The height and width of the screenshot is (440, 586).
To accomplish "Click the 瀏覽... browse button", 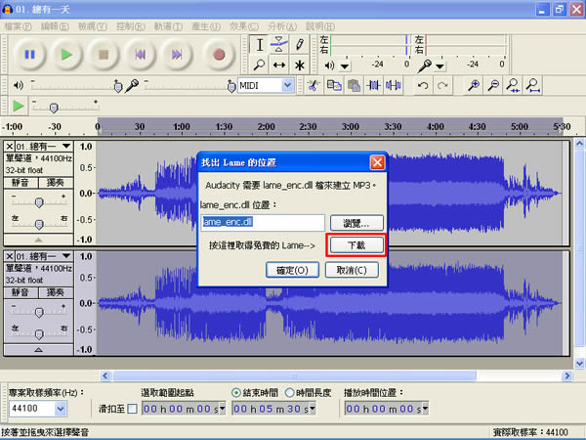I will (x=356, y=223).
